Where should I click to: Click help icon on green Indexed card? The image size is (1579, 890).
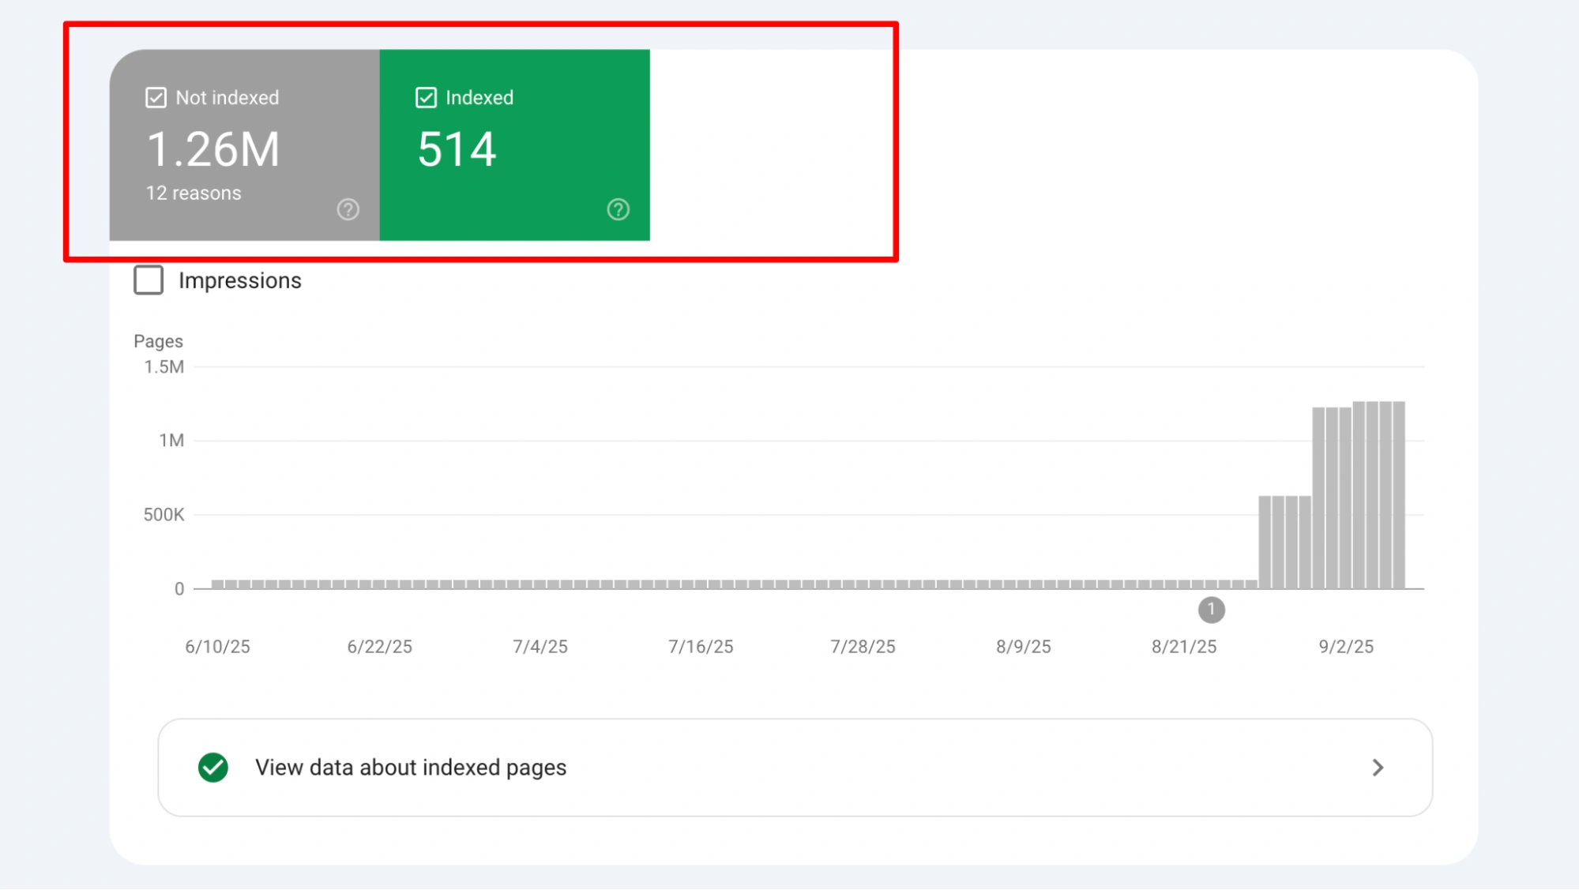pyautogui.click(x=618, y=209)
